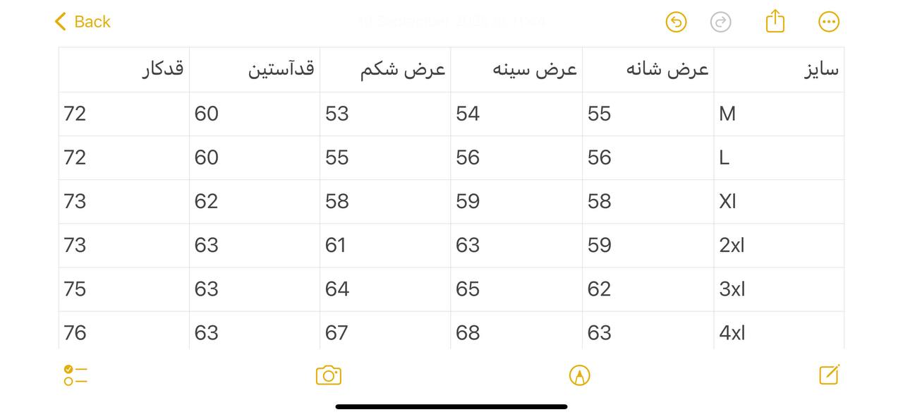Select the سایز header cell
The height and width of the screenshot is (417, 903).
pyautogui.click(x=778, y=69)
